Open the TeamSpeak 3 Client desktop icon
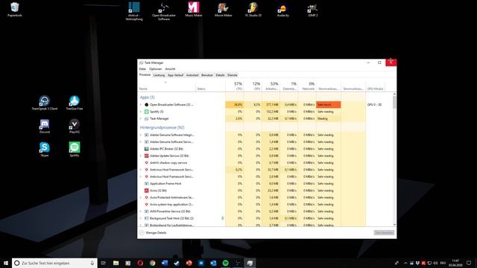This screenshot has width=477, height=268. (x=45, y=103)
